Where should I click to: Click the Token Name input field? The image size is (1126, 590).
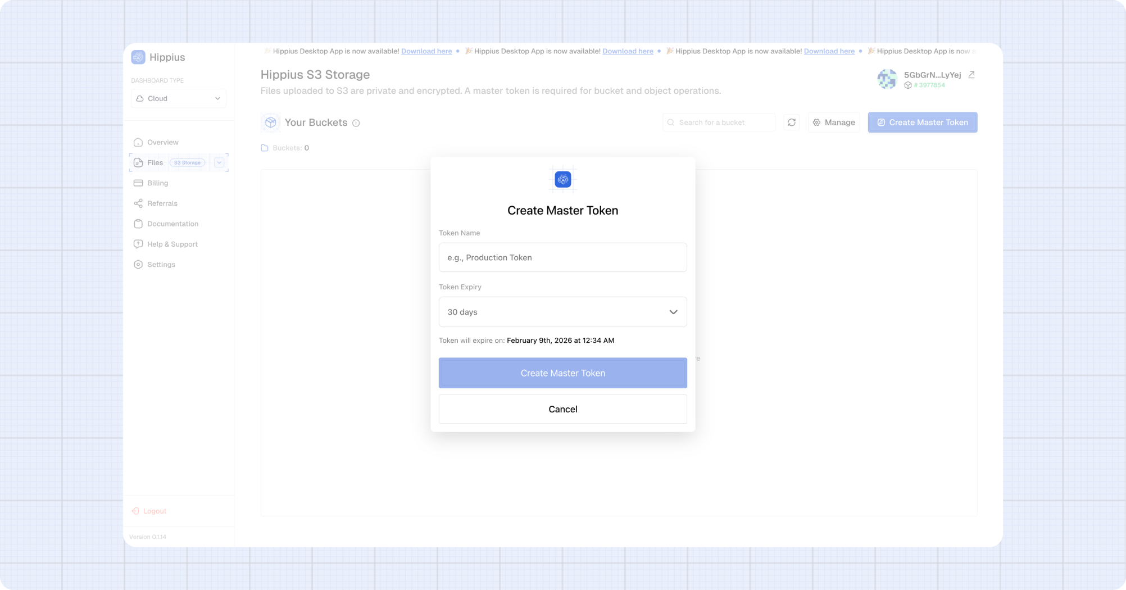coord(562,257)
